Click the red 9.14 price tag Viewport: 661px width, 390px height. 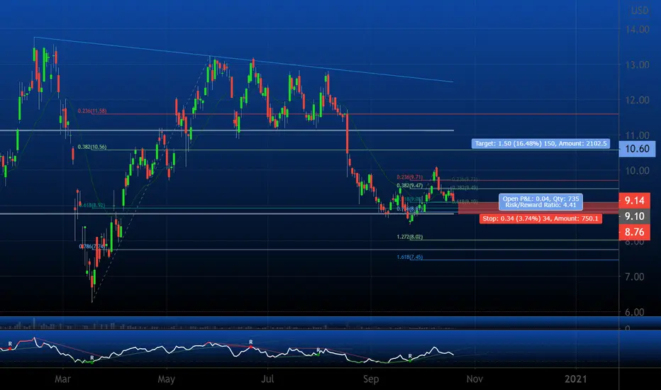pos(635,201)
